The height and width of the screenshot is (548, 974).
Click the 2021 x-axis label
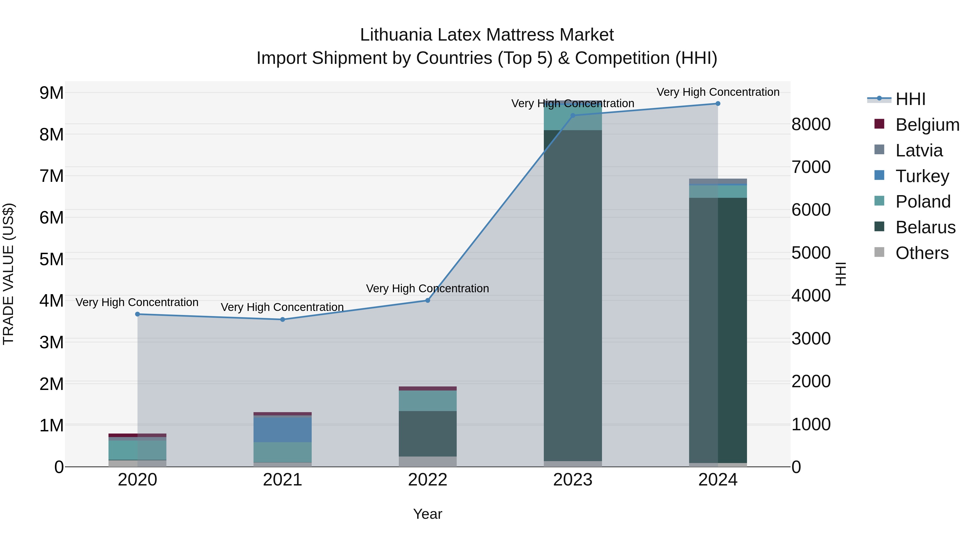pos(282,480)
